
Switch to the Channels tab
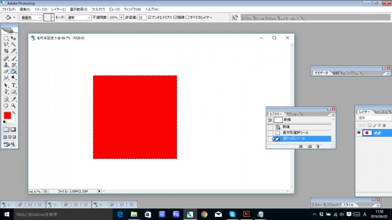(x=381, y=112)
